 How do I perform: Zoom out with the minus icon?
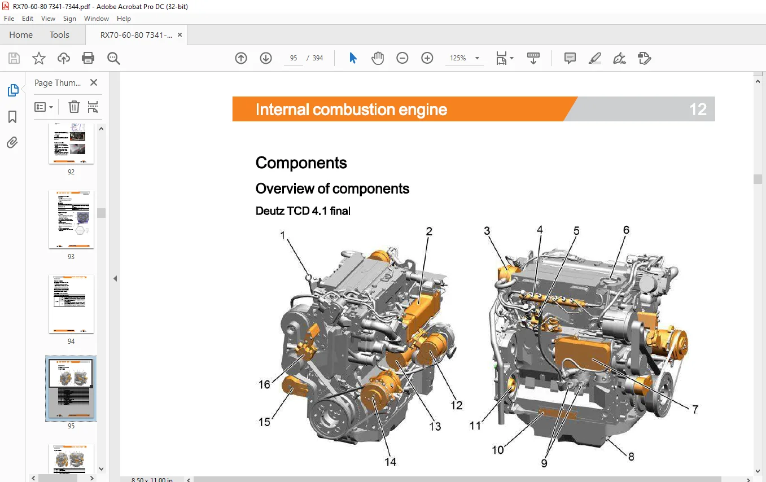coord(402,58)
